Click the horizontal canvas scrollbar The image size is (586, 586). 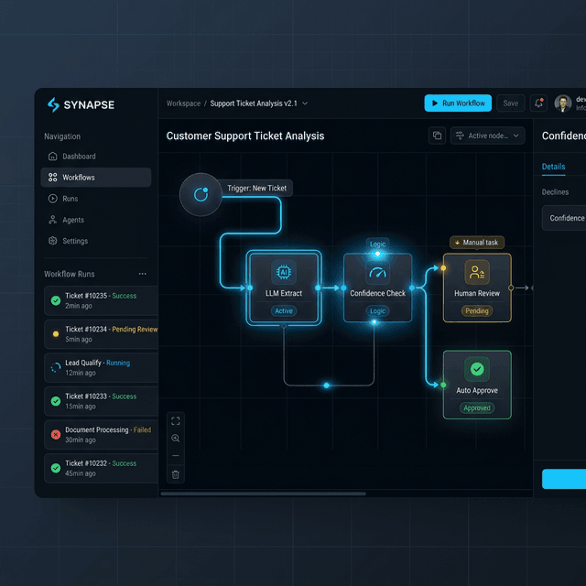[x=263, y=494]
